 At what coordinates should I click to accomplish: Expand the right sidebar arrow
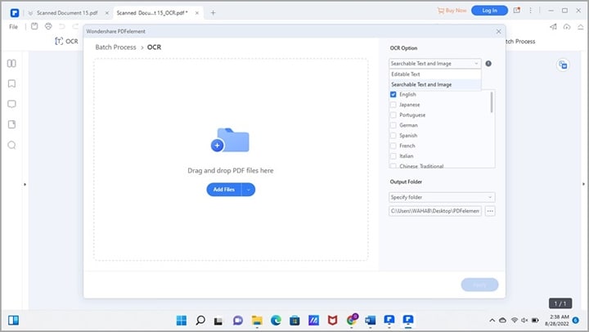(583, 184)
